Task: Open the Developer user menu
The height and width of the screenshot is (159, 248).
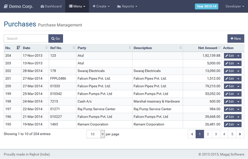Action: click(235, 6)
